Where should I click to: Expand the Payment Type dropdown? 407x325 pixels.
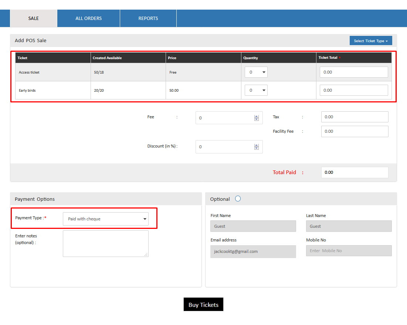[106, 219]
